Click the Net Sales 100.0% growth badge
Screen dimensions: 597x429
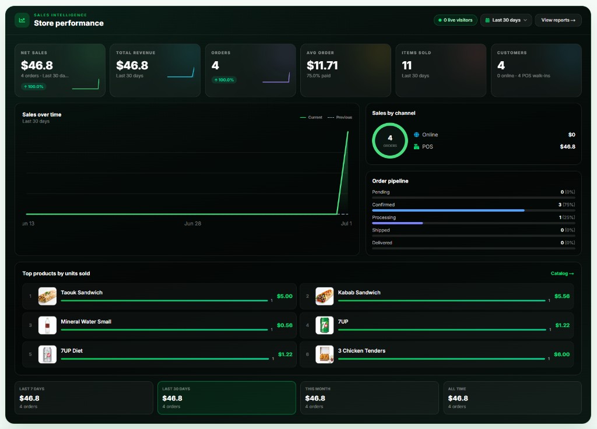click(x=33, y=87)
